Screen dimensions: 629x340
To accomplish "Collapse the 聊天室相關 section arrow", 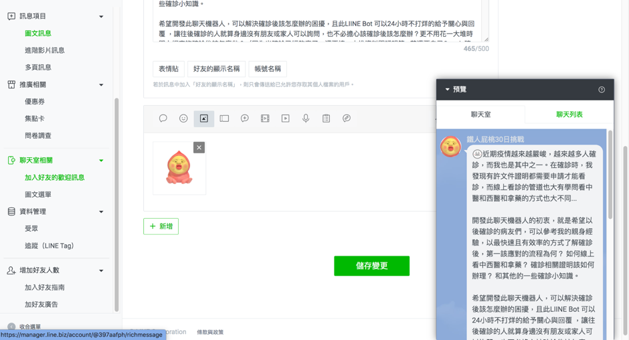I will point(101,161).
